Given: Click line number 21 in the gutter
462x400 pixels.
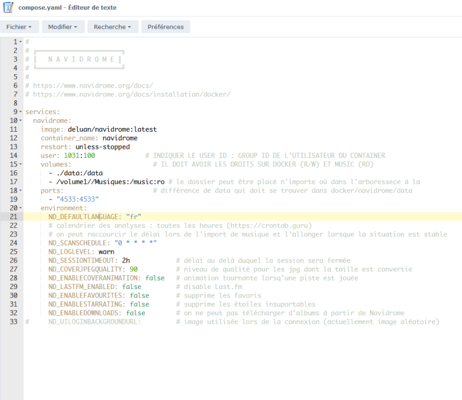Looking at the screenshot, I should point(13,217).
